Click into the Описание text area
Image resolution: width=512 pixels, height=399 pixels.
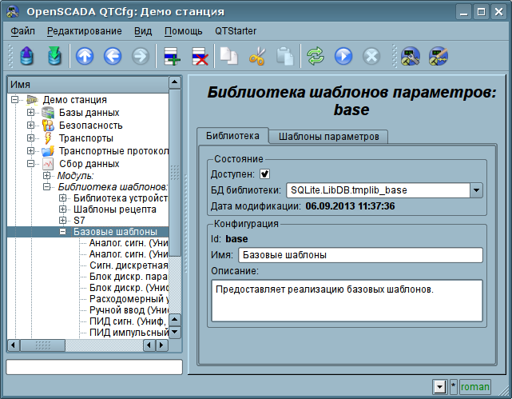[347, 301]
